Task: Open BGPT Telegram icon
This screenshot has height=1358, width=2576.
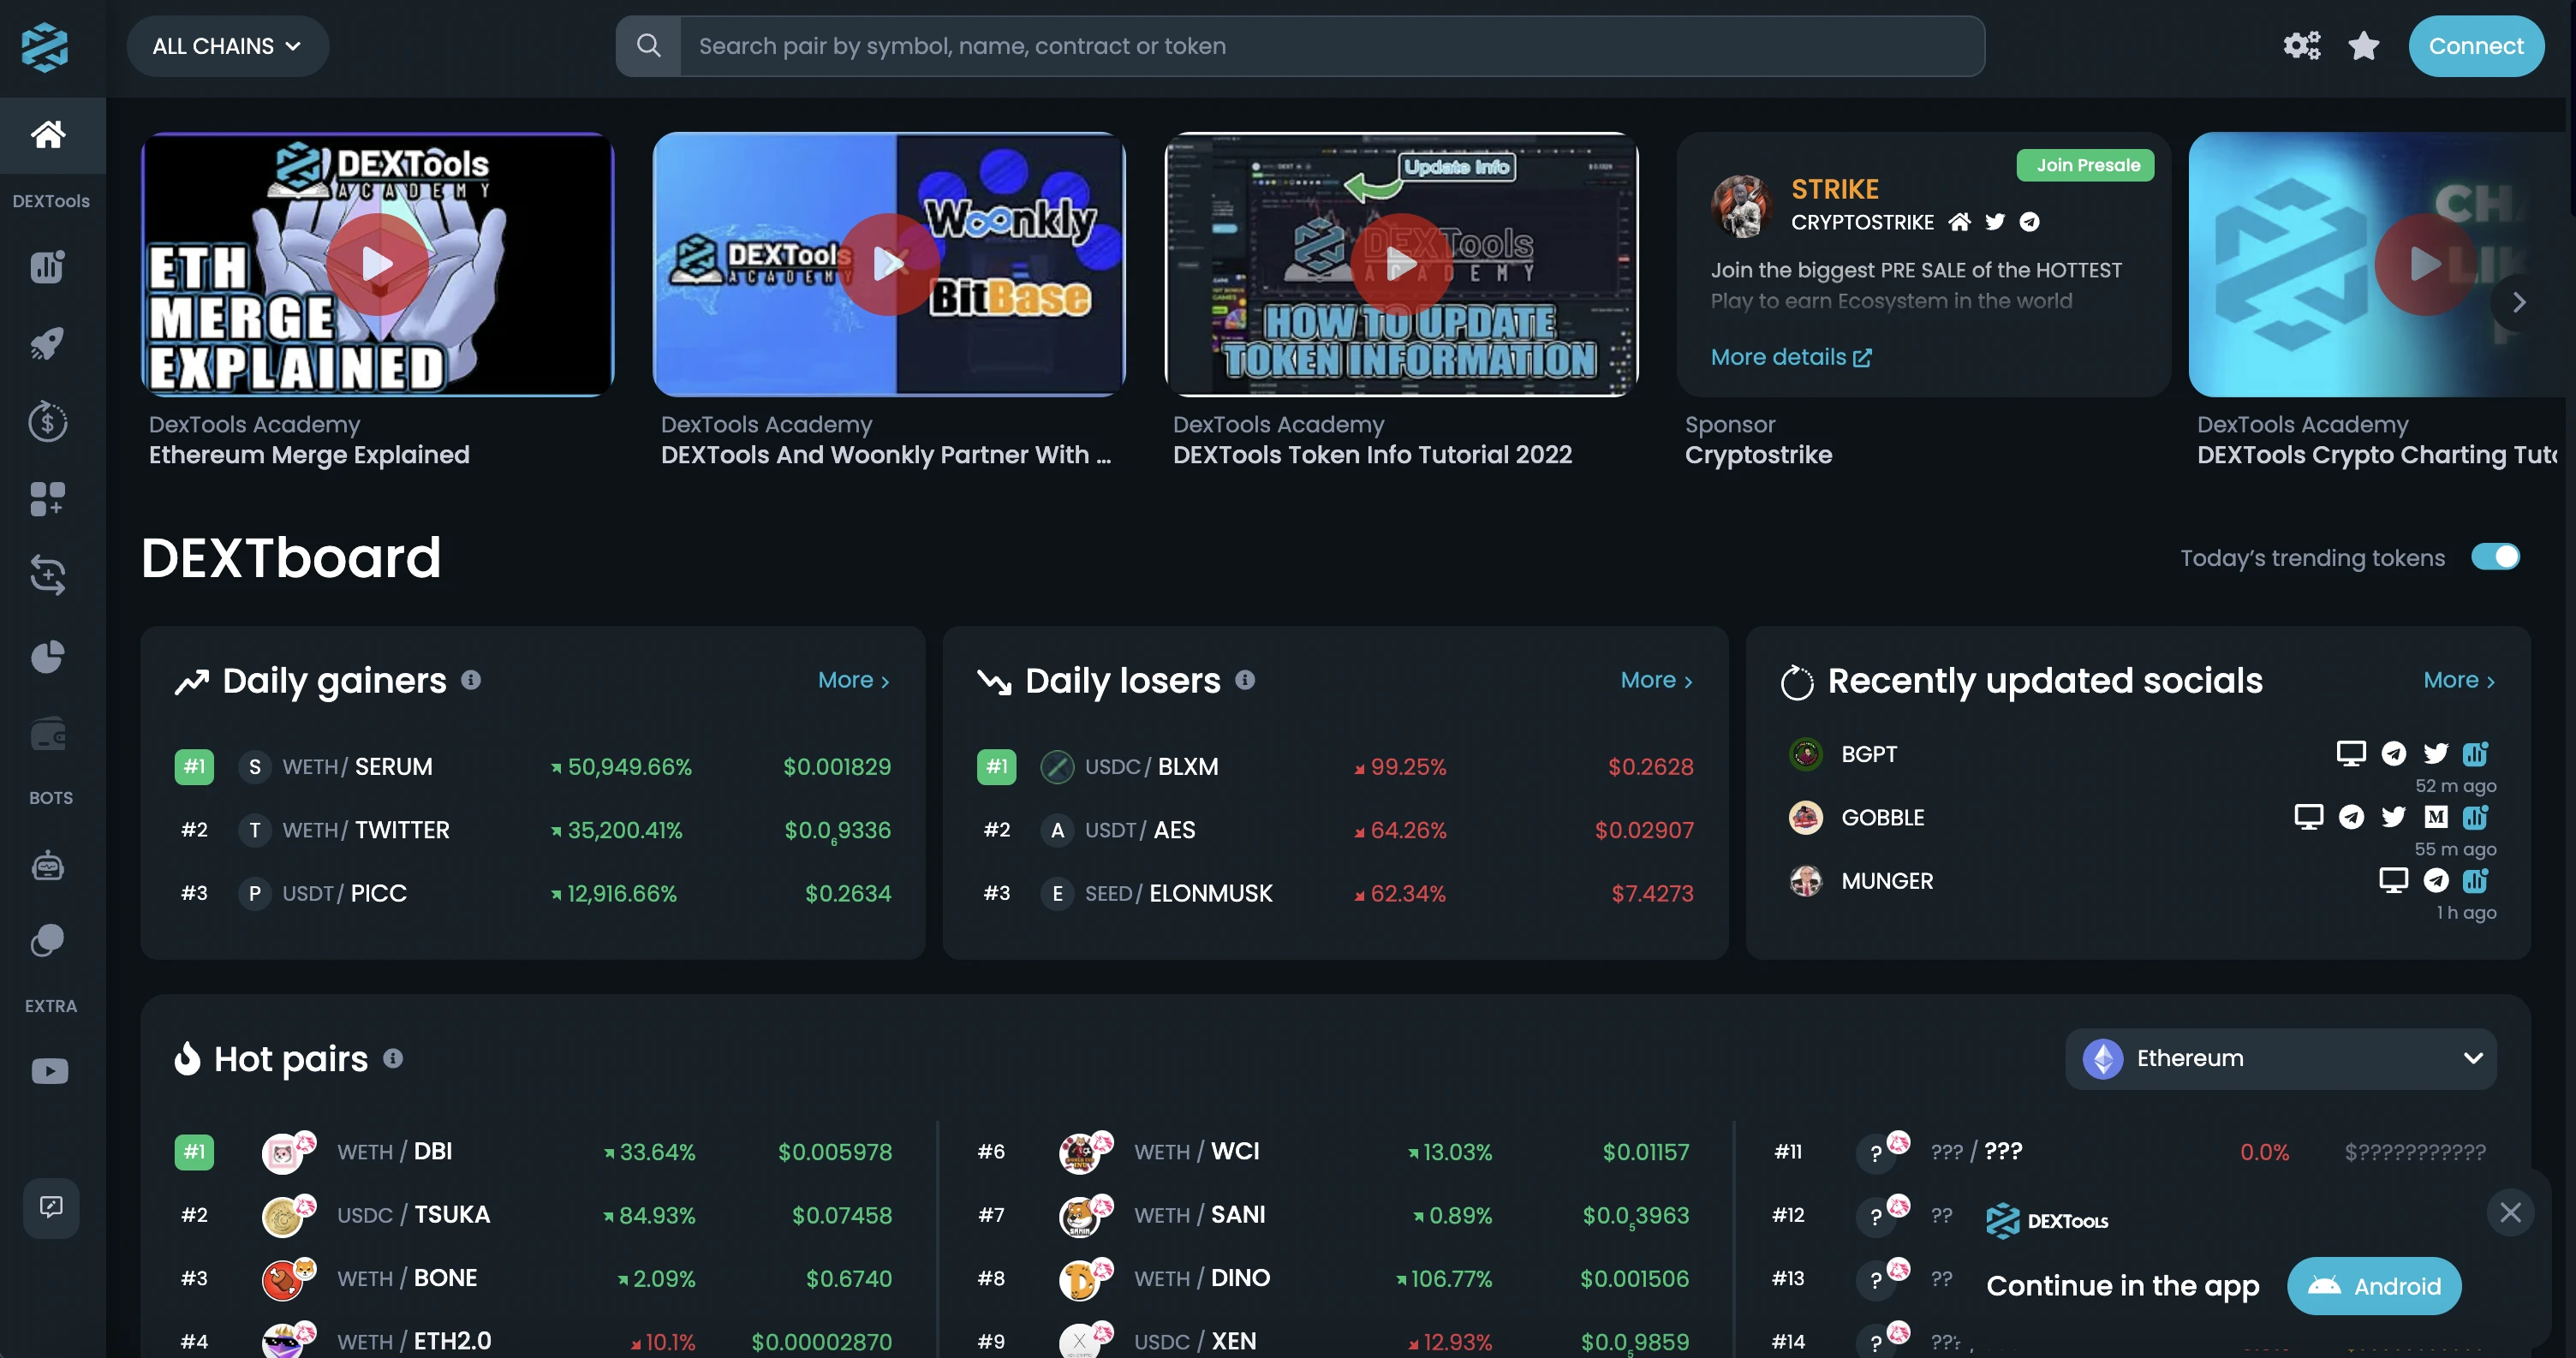Action: 2394,753
